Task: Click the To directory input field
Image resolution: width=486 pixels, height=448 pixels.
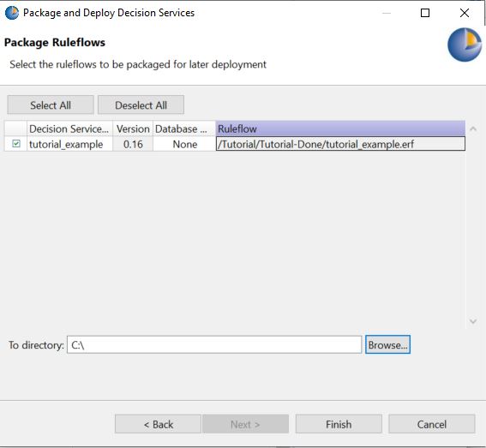Action: pyautogui.click(x=214, y=344)
